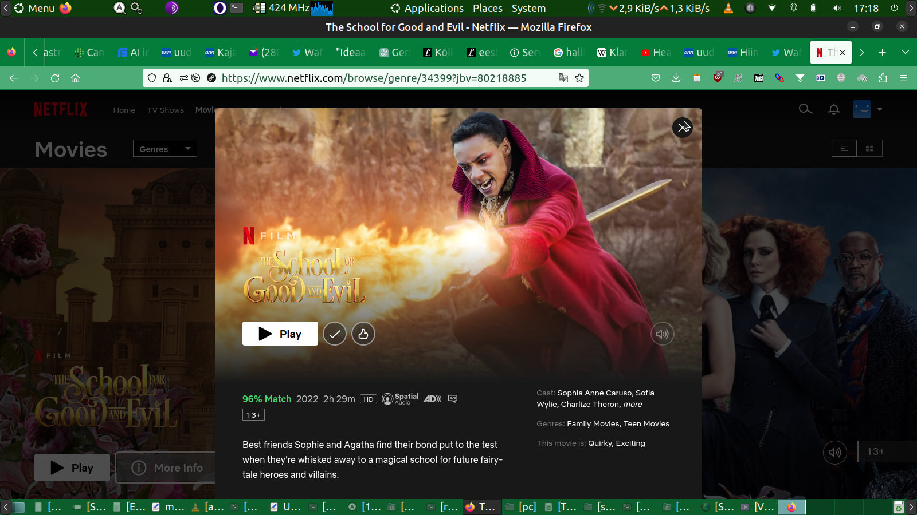The height and width of the screenshot is (515, 917).
Task: Reload the Netflix page
Action: [55, 78]
